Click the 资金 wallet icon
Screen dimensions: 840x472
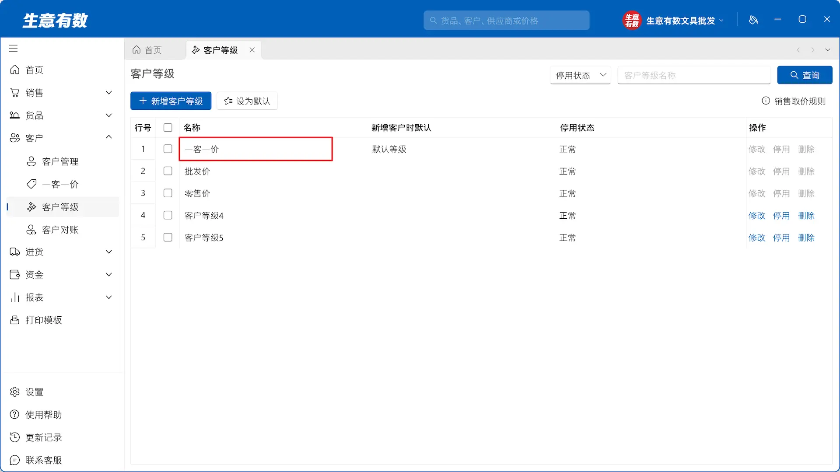(x=15, y=274)
